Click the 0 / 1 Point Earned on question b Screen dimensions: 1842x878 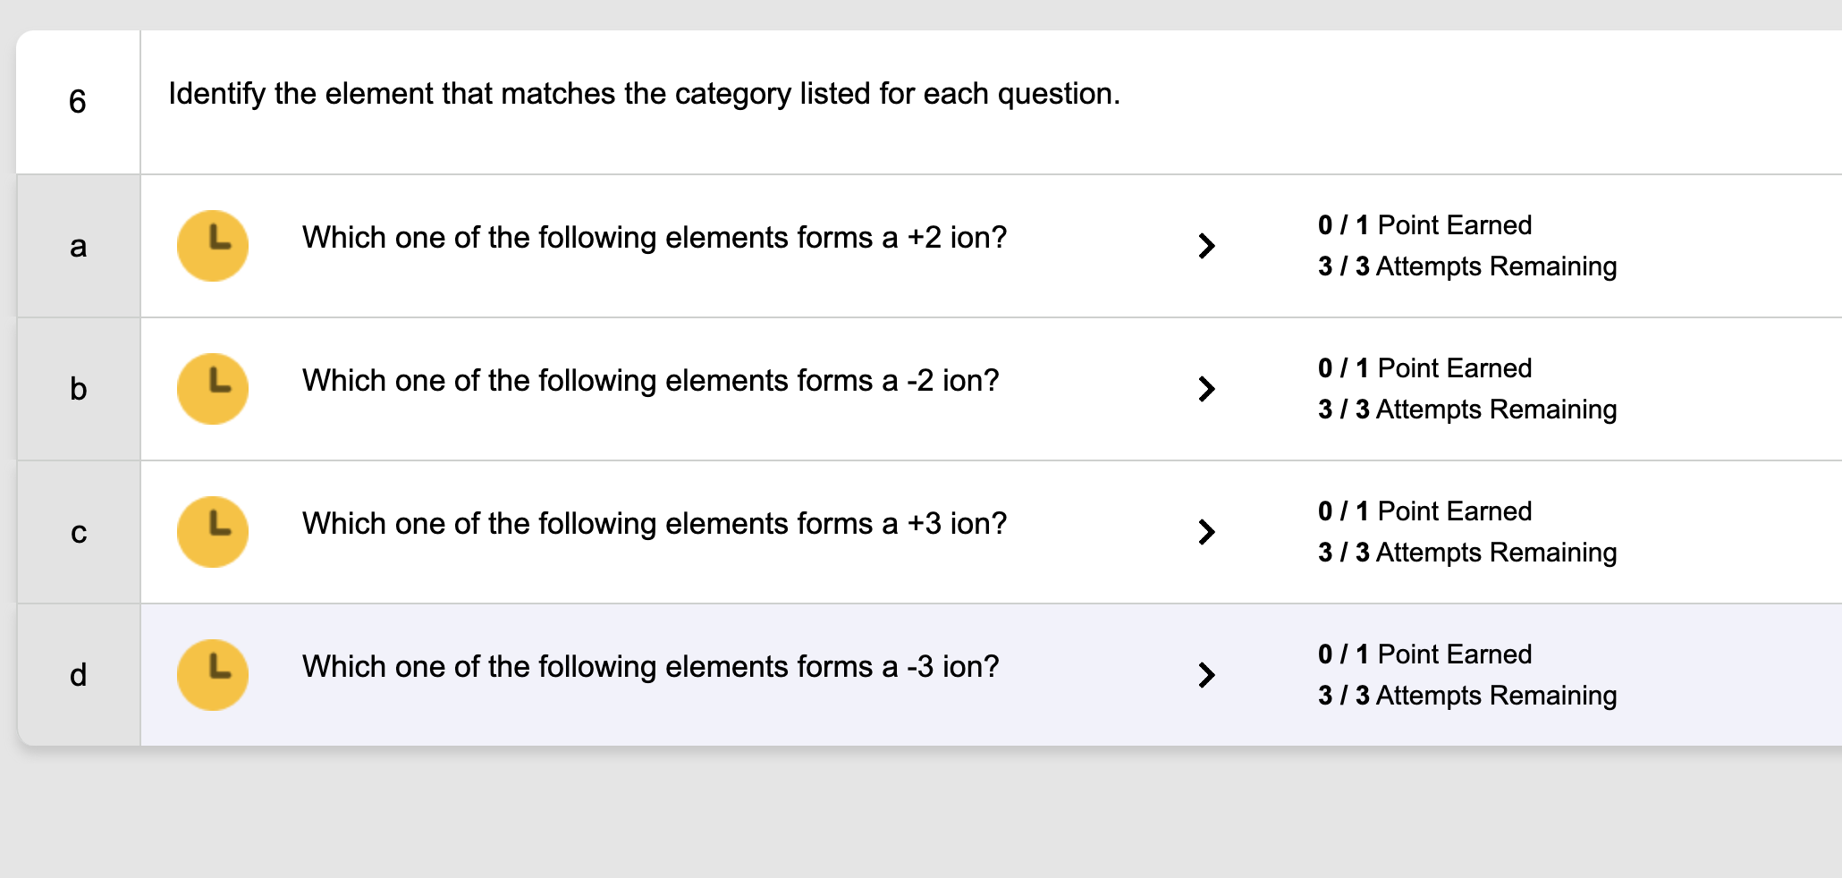(x=1424, y=367)
